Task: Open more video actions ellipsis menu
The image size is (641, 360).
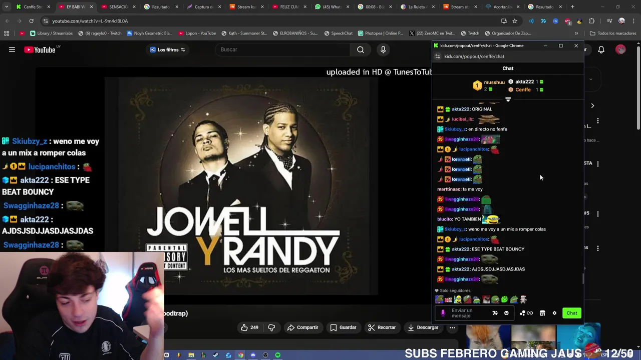Action: (x=452, y=327)
